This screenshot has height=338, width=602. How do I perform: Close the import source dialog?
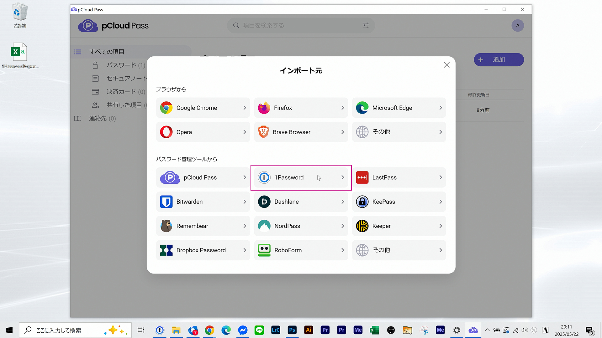pyautogui.click(x=447, y=65)
